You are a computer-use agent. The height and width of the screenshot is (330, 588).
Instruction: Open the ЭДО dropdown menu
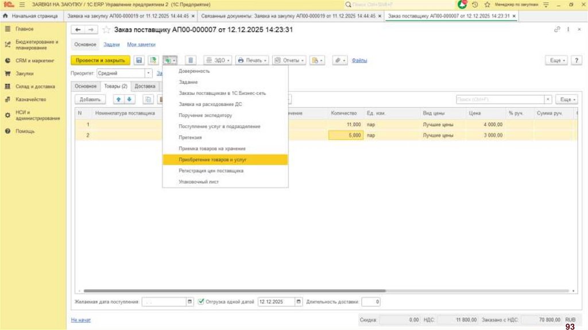click(218, 60)
